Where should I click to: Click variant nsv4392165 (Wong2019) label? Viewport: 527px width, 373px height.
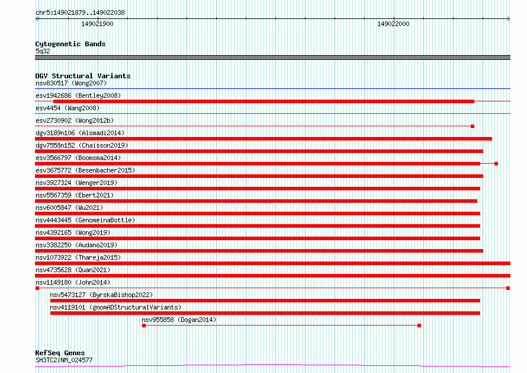point(73,232)
